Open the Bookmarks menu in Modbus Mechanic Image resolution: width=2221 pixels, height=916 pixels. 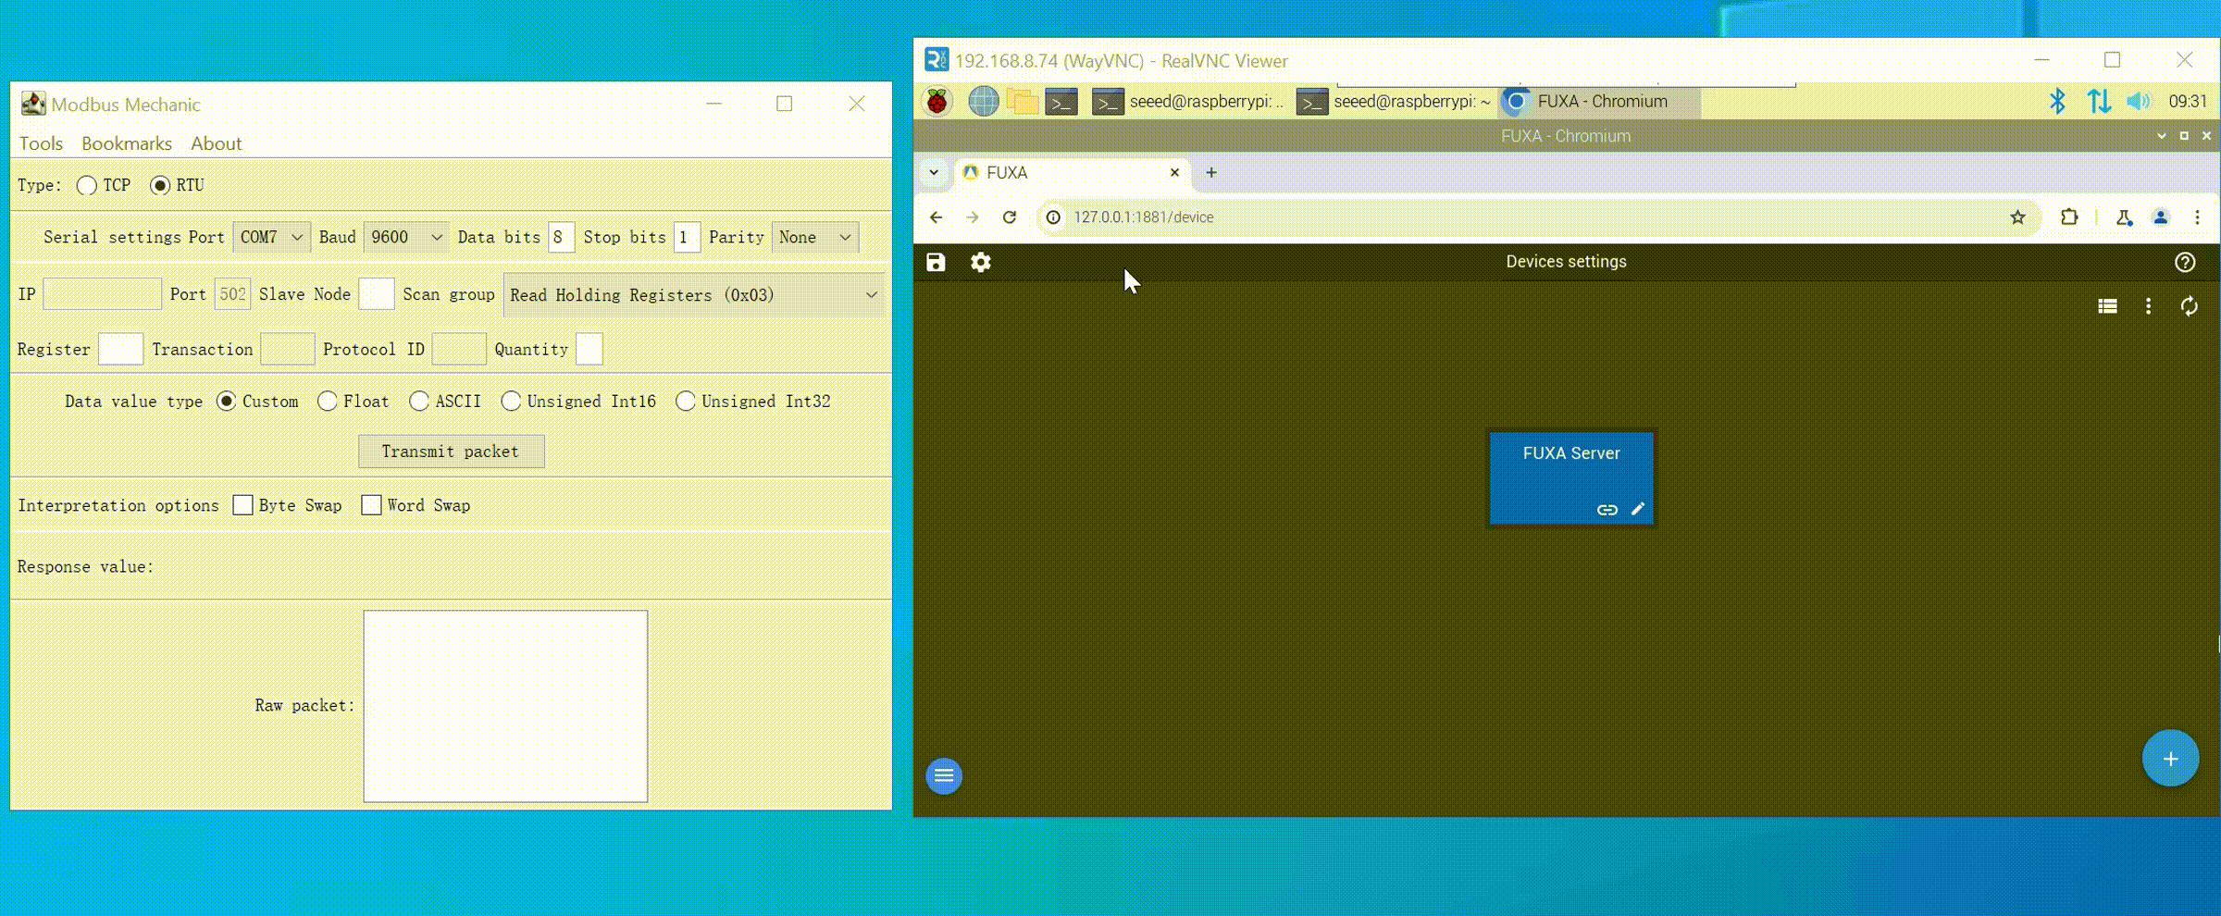point(127,144)
